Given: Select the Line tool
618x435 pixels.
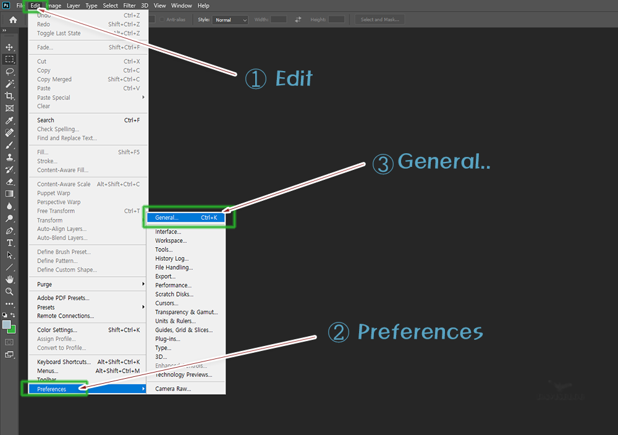Looking at the screenshot, I should 9,267.
